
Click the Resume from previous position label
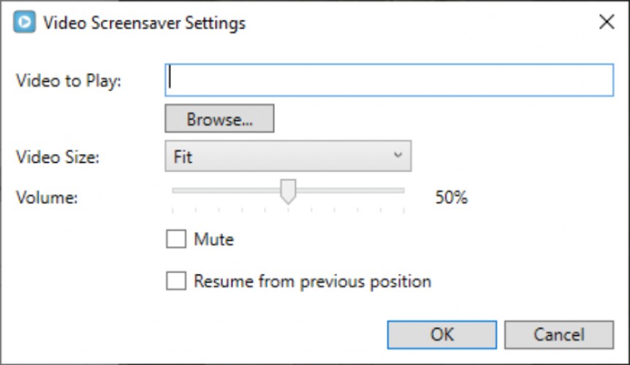coord(312,282)
